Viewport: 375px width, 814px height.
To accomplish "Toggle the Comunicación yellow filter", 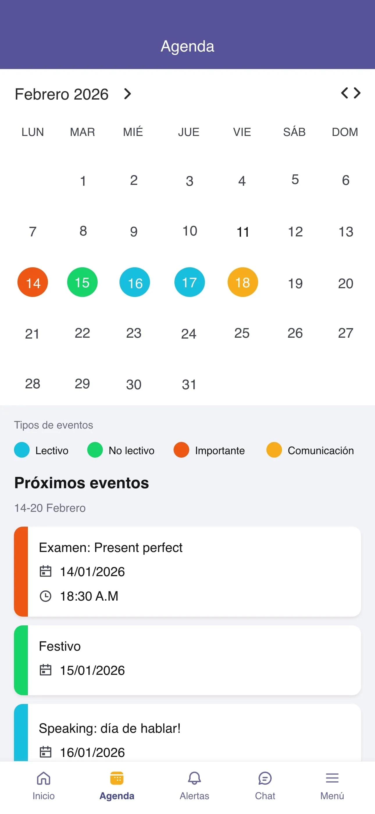I will pyautogui.click(x=310, y=450).
